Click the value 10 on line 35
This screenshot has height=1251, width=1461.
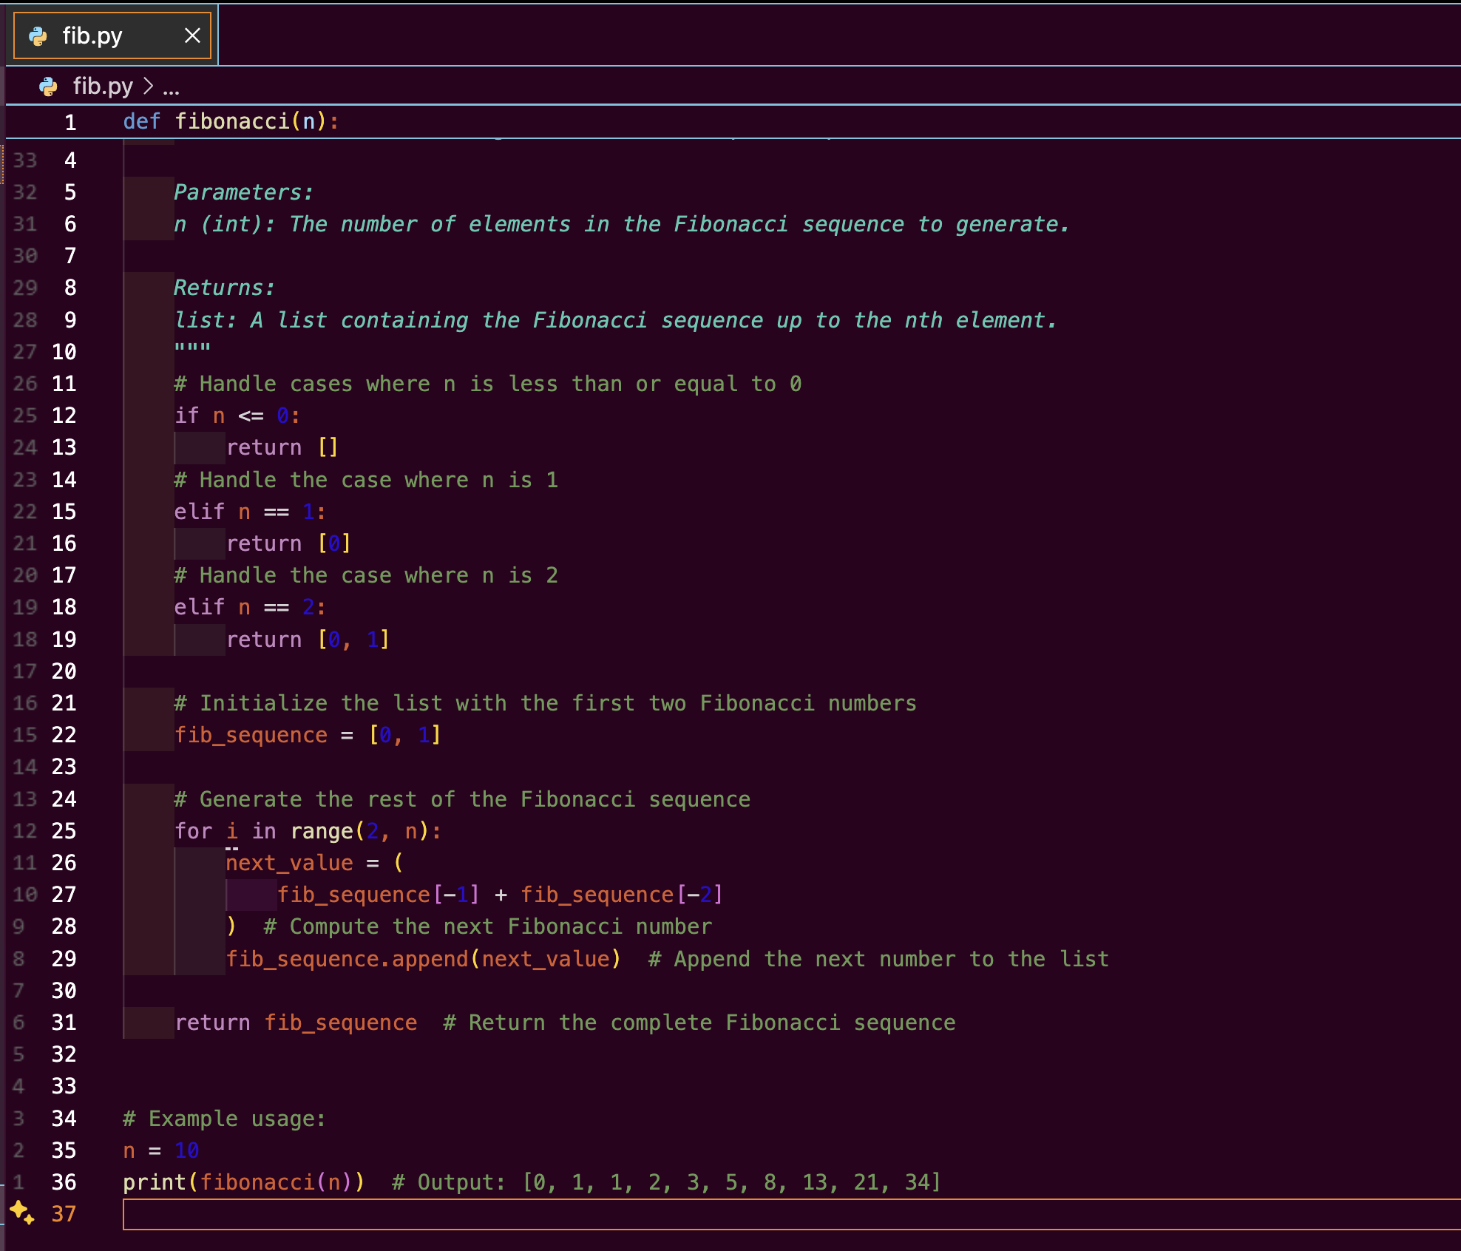point(186,1150)
